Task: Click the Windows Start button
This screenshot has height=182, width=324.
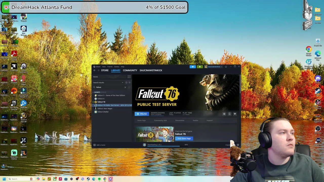Action: pyautogui.click(x=4, y=179)
